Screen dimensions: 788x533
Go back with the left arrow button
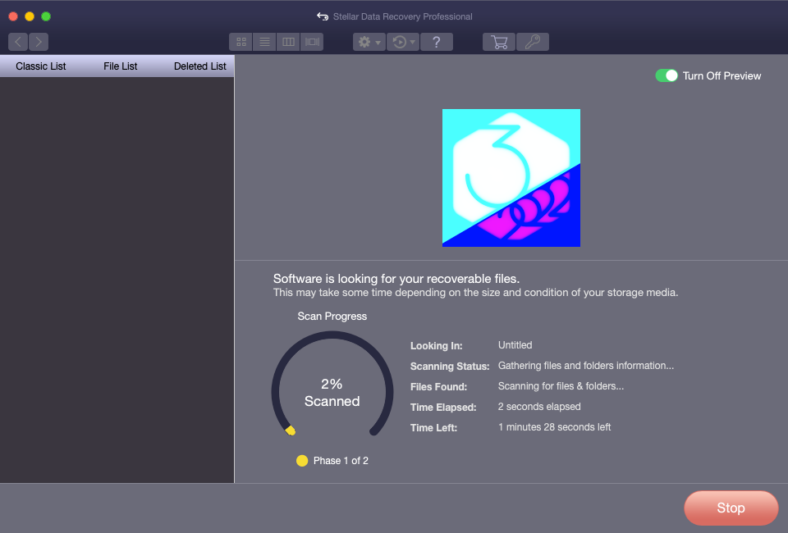(18, 42)
